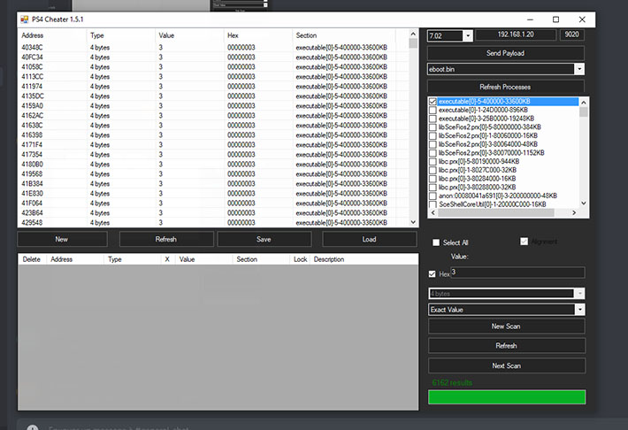Screen dimensions: 628x430
Task: Enable the Select All checkbox
Action: 436,242
